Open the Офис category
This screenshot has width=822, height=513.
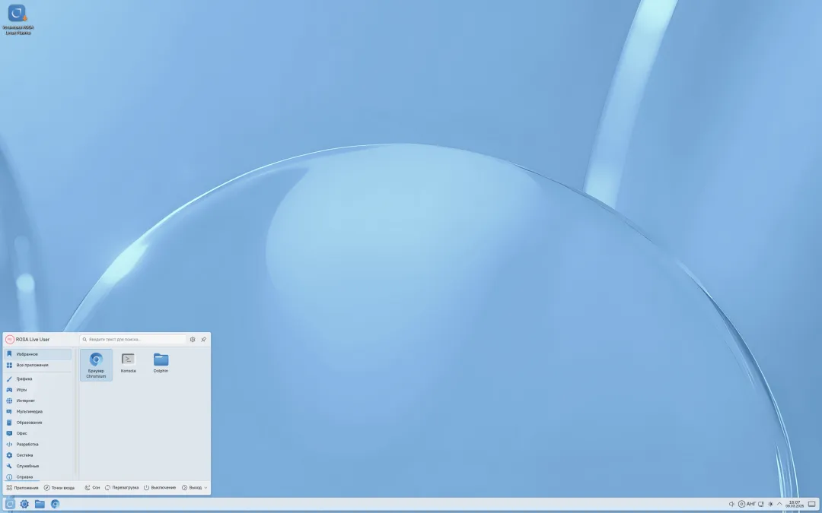tap(38, 433)
